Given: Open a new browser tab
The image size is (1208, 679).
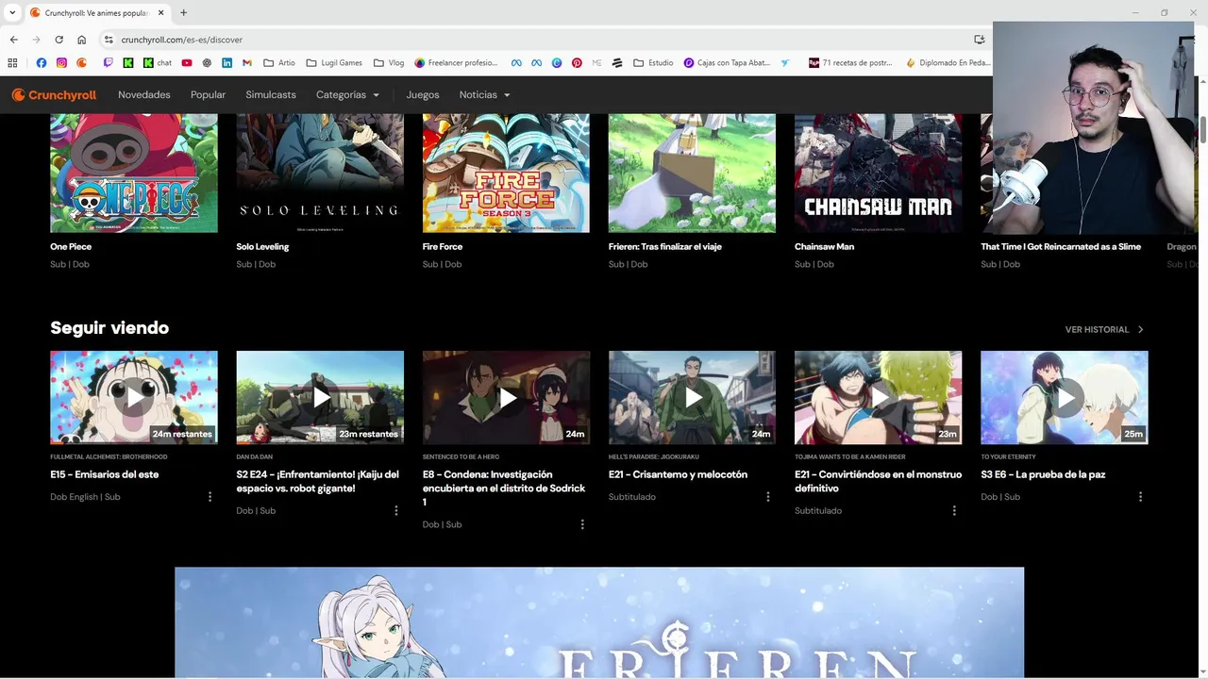Looking at the screenshot, I should [x=183, y=12].
